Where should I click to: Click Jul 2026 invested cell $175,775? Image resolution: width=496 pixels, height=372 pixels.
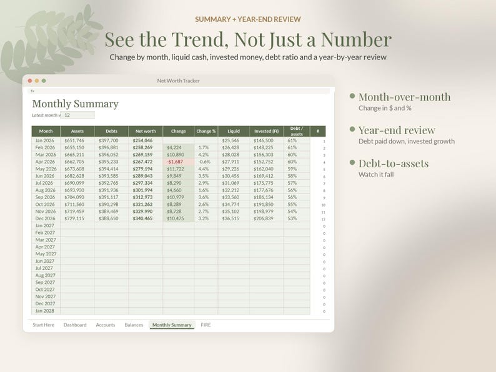[266, 183]
